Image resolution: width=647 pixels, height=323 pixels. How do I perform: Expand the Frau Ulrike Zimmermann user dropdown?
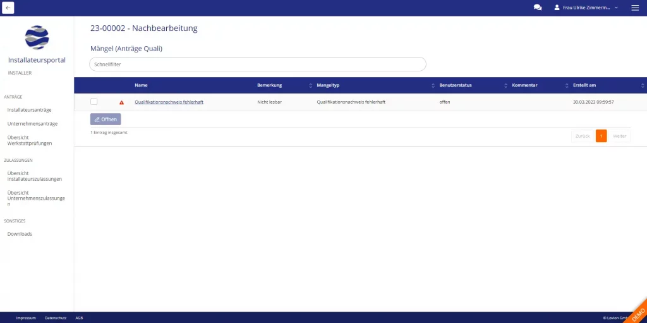tap(616, 8)
